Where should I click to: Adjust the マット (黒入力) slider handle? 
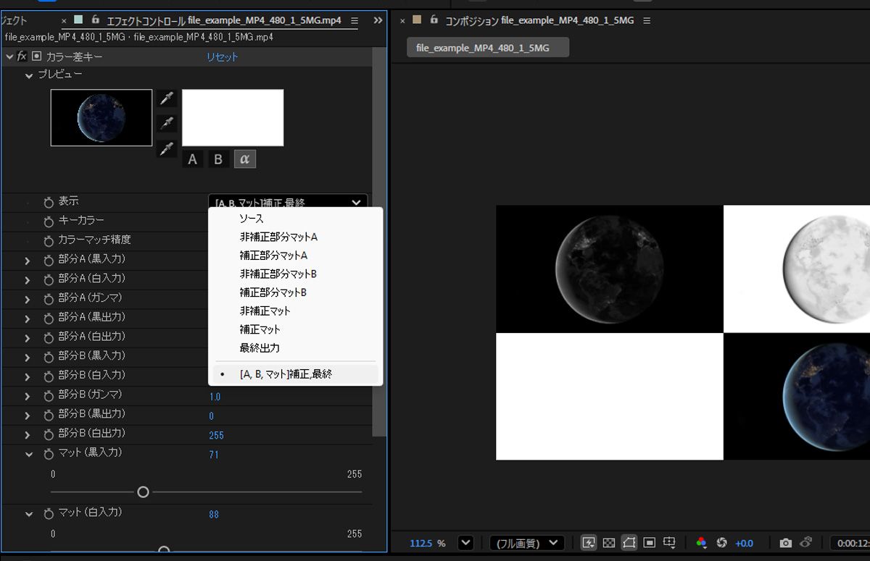[x=143, y=492]
